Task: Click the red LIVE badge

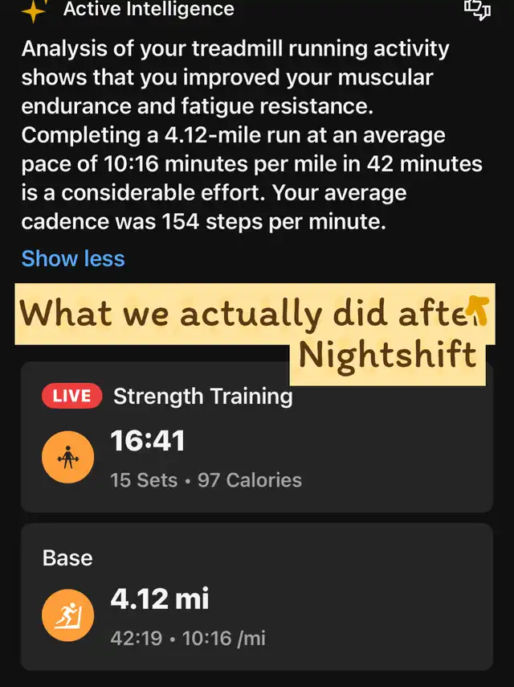Action: (x=71, y=396)
